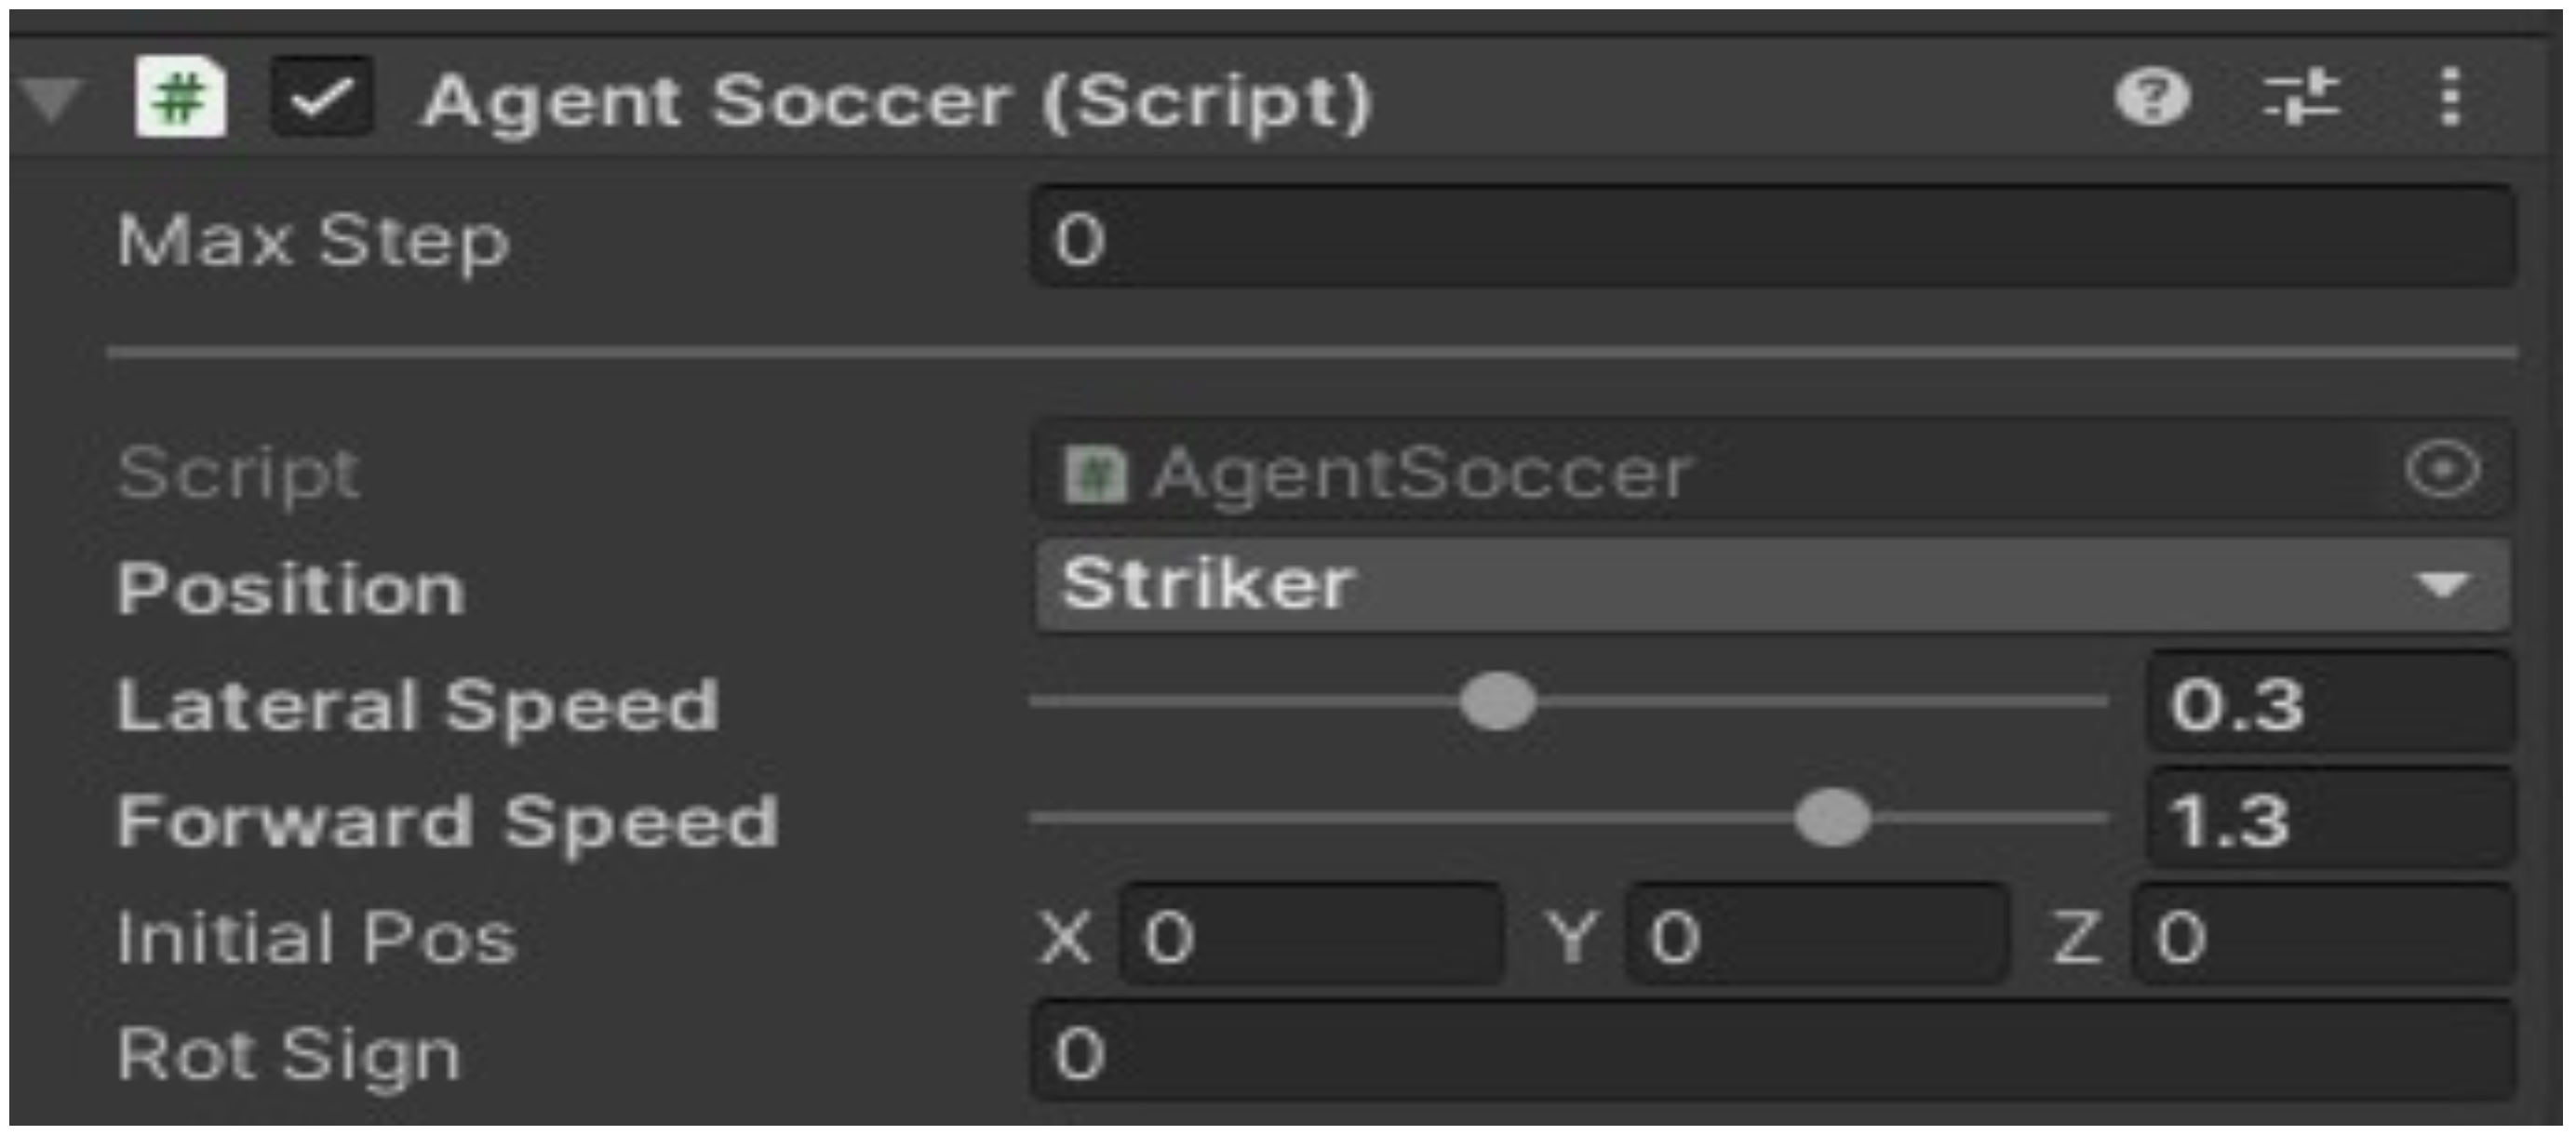The width and height of the screenshot is (2576, 1135).
Task: Click the Forward Speed value field 1.3
Action: [2328, 820]
